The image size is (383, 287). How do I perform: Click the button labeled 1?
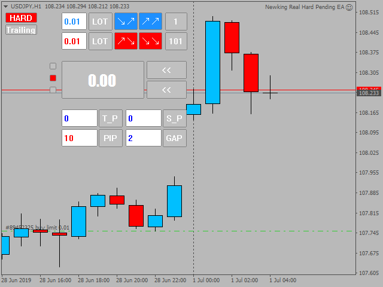(x=176, y=22)
